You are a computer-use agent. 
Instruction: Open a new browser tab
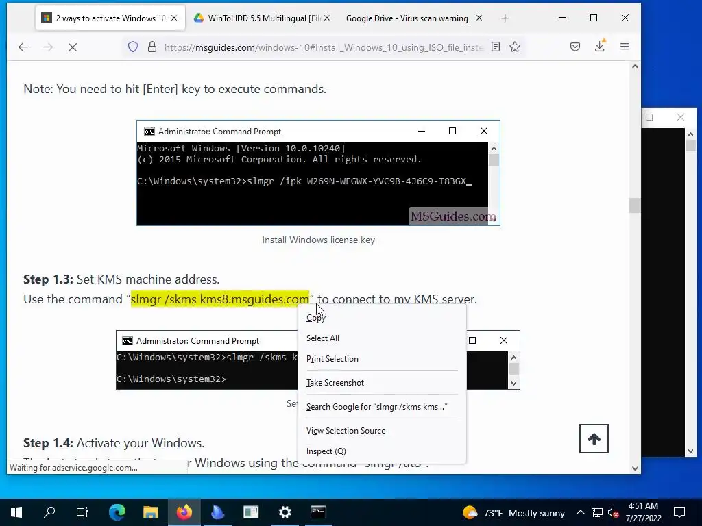click(x=505, y=18)
